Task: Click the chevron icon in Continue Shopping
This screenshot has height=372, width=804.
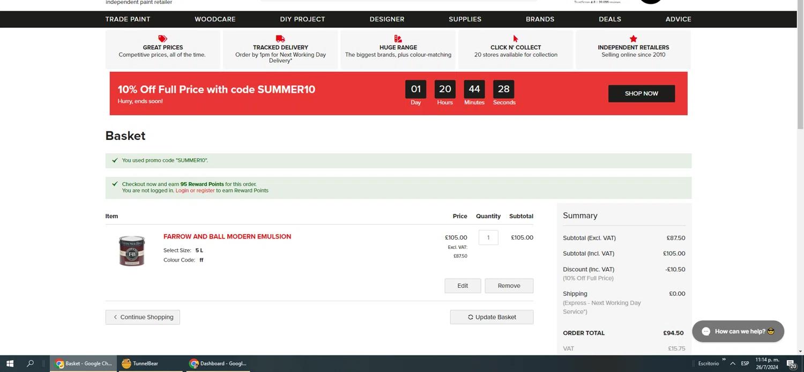Action: click(115, 317)
